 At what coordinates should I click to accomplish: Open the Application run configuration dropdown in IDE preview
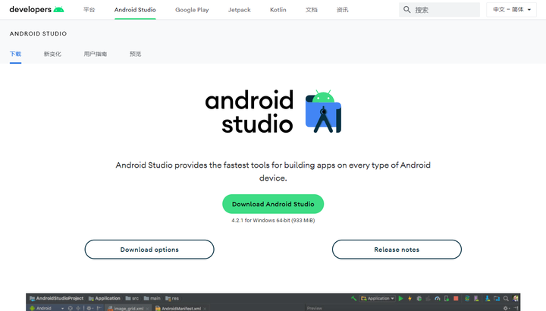[378, 298]
